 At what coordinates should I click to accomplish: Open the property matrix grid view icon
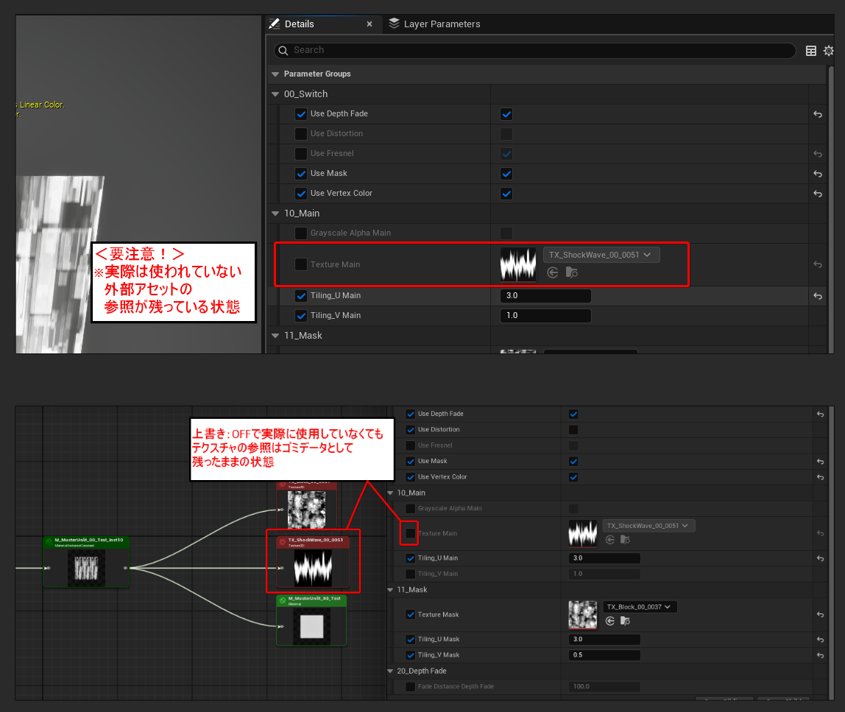[x=811, y=51]
